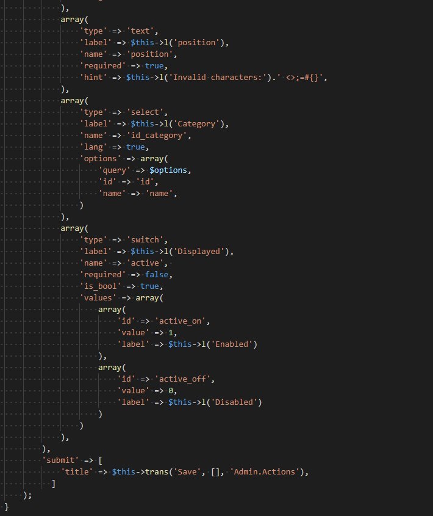Click the $this->l('position') label call
Screen dimensions: 433x516
177,43
